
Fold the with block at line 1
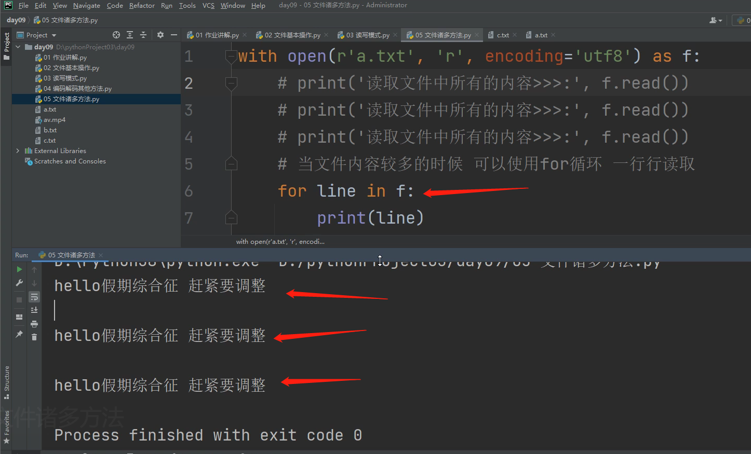coord(231,56)
